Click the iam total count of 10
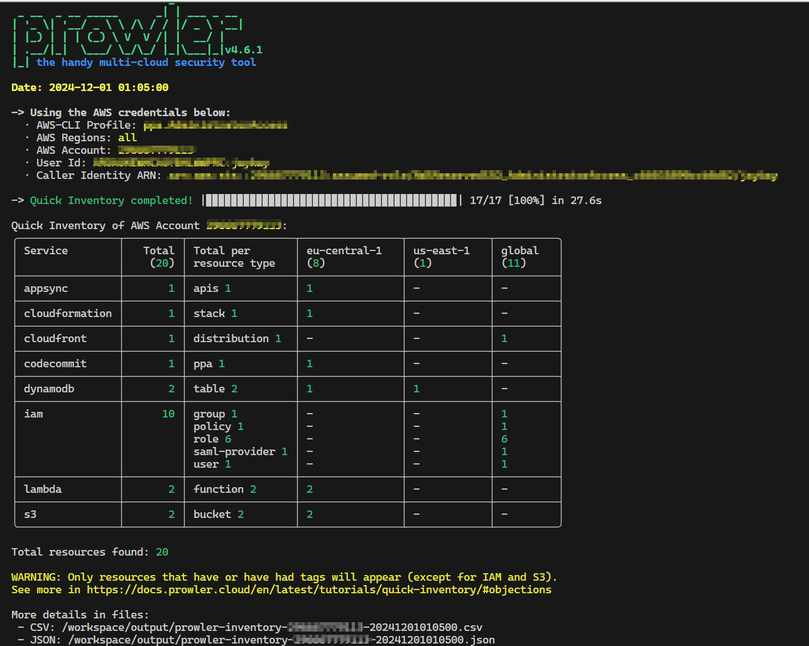Screen dimensions: 809x646 click(x=168, y=414)
